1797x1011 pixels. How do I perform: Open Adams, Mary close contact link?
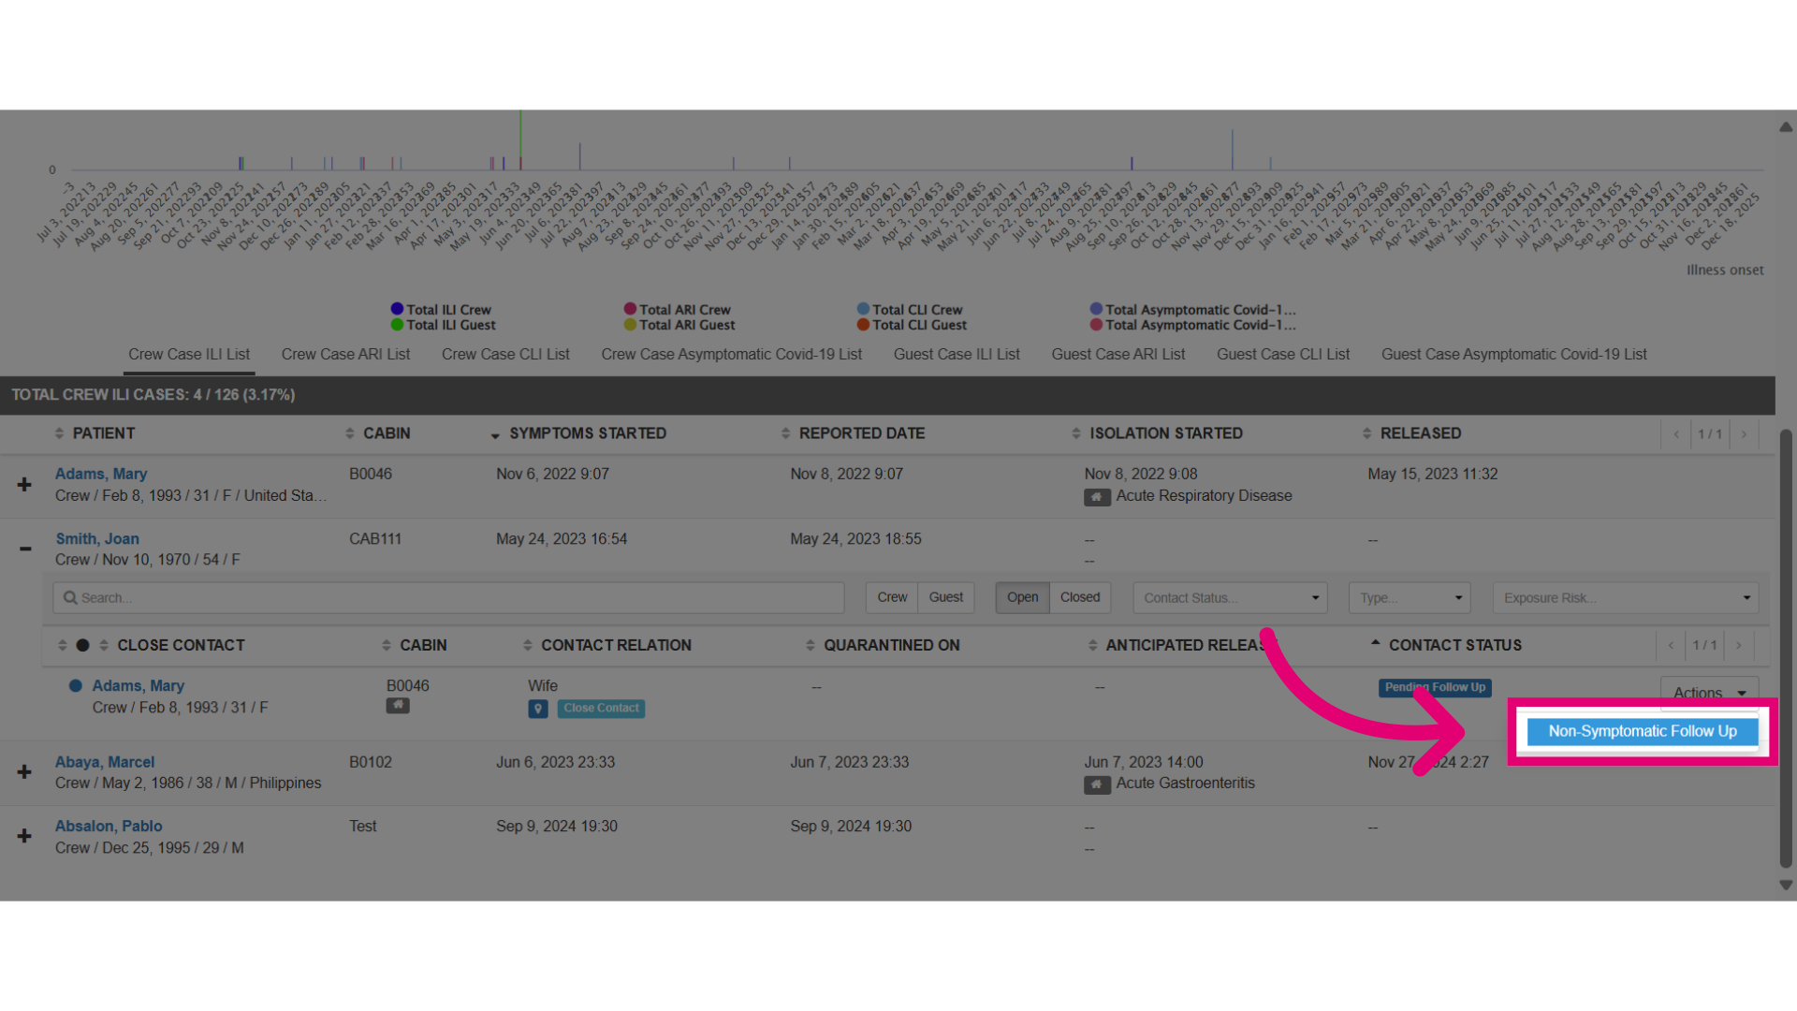tap(139, 686)
